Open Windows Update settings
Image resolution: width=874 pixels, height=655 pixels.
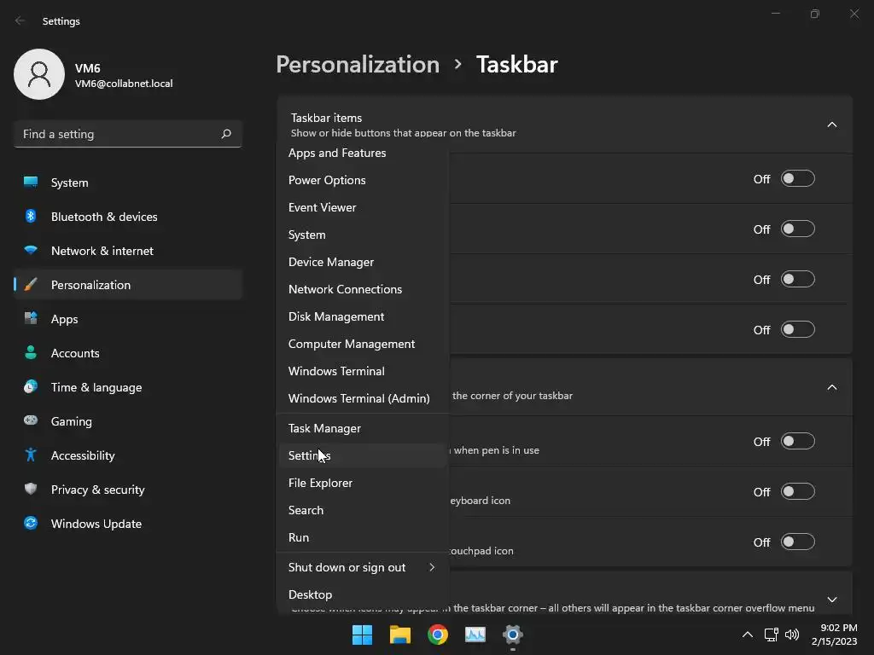(128, 524)
